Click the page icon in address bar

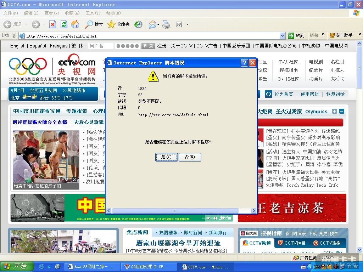click(x=22, y=36)
